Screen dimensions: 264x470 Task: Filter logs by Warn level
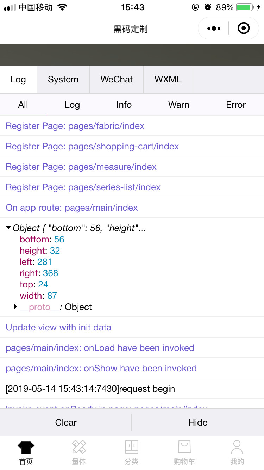179,105
